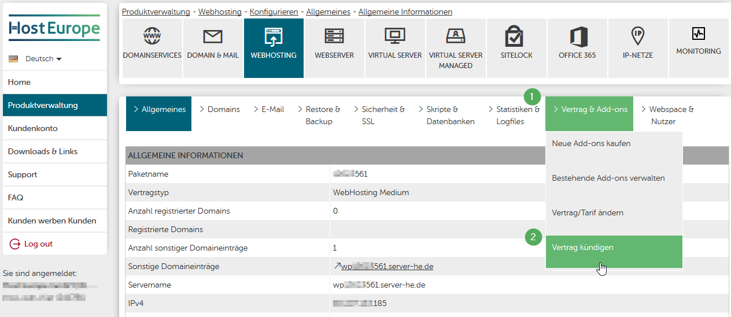The image size is (731, 317).
Task: Open Vertrag & Add-ons tab
Action: pos(589,114)
